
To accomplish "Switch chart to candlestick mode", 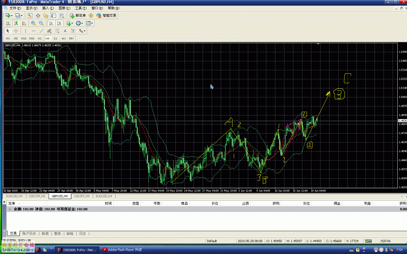I will [x=16, y=23].
